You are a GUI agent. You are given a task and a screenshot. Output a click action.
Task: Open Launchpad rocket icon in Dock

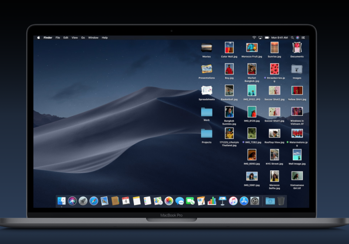click(x=83, y=201)
